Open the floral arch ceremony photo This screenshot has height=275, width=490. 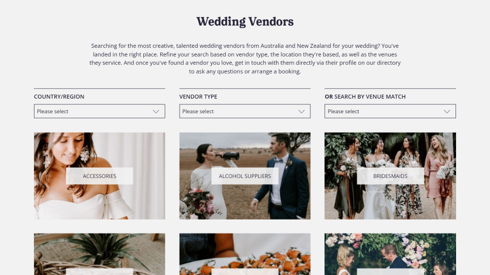pyautogui.click(x=390, y=253)
